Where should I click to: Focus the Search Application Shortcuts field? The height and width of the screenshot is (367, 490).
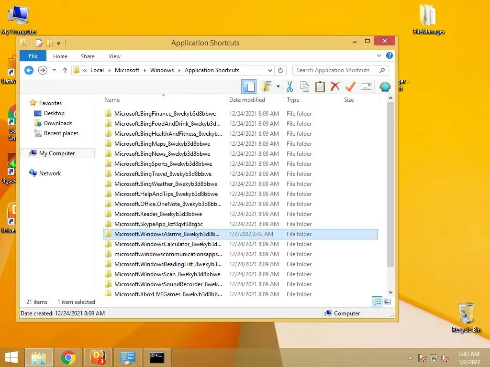click(x=341, y=70)
